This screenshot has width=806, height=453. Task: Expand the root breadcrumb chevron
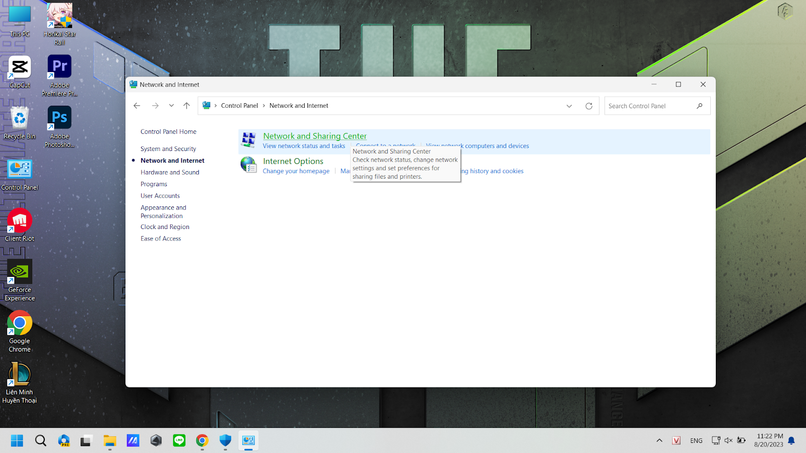pyautogui.click(x=216, y=106)
